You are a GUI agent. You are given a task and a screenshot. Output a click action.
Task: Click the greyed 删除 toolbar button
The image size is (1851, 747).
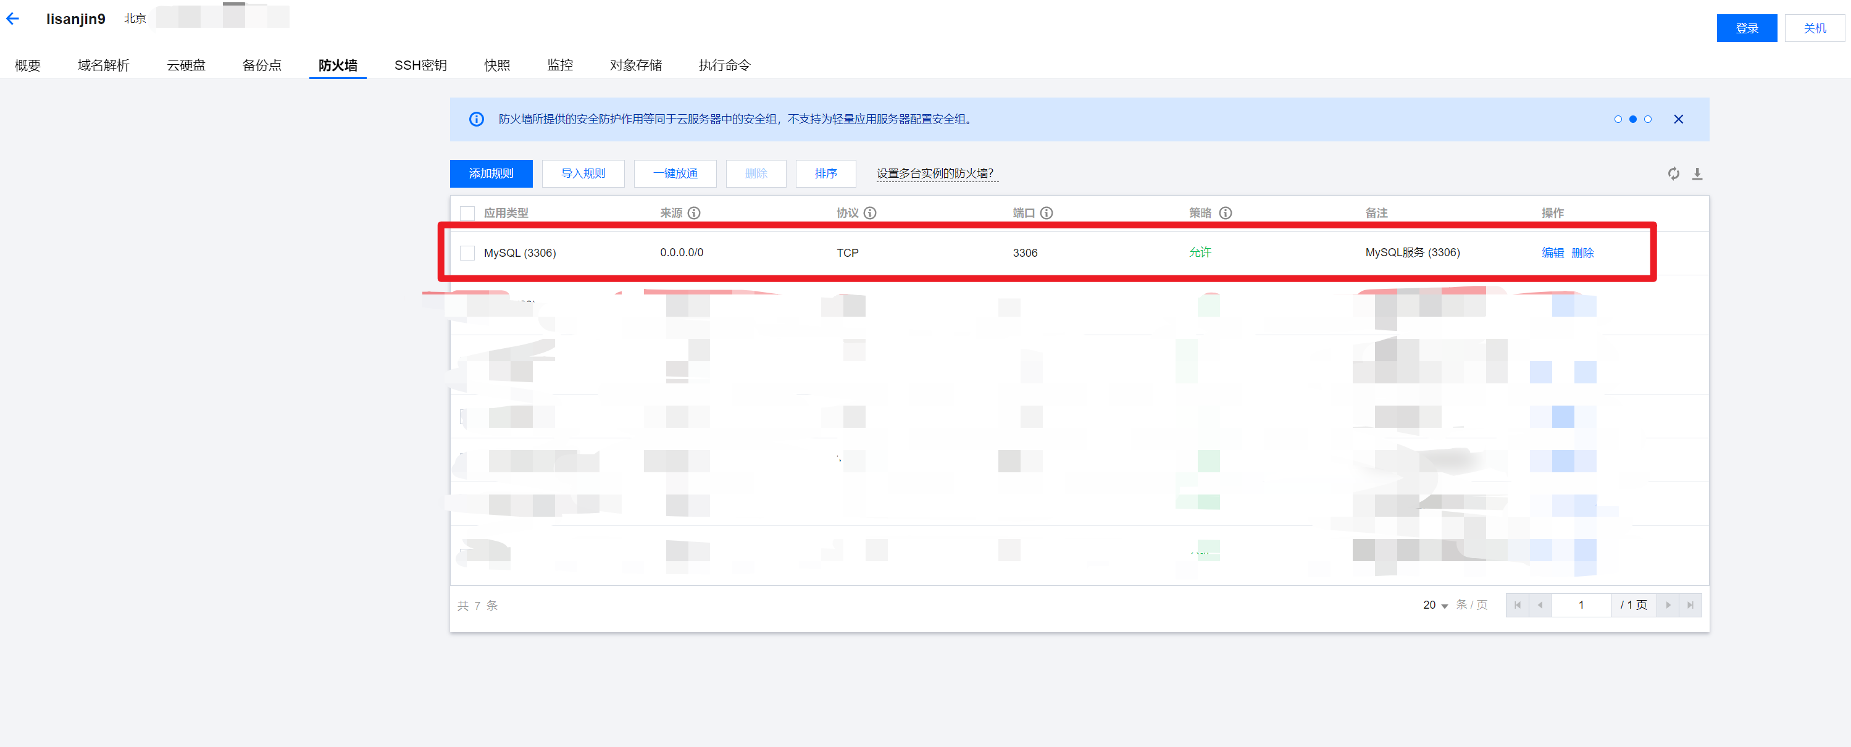(756, 174)
